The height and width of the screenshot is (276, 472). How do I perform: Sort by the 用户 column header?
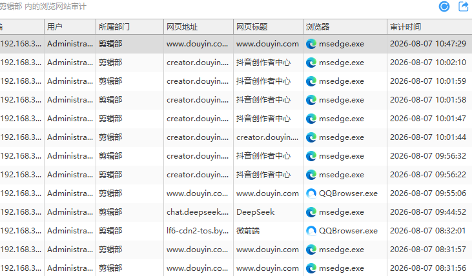click(x=70, y=26)
